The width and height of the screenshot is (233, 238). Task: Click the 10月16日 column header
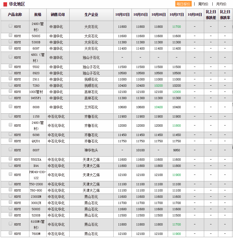[159, 14]
